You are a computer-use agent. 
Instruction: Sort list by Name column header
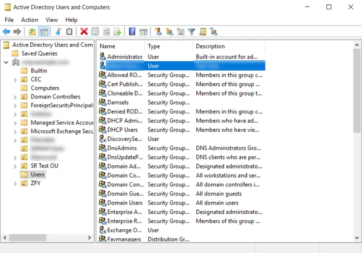pos(121,46)
